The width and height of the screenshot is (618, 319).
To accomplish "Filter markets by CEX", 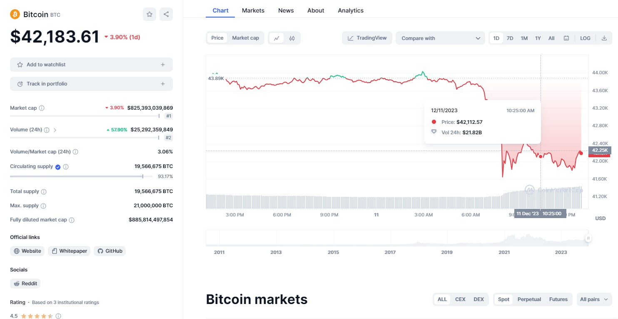I will coord(460,299).
